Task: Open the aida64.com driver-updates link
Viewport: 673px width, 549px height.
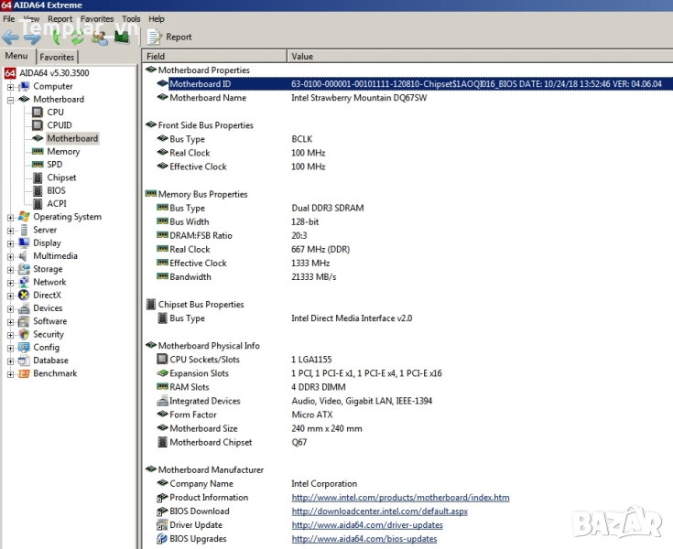Action: tap(367, 525)
